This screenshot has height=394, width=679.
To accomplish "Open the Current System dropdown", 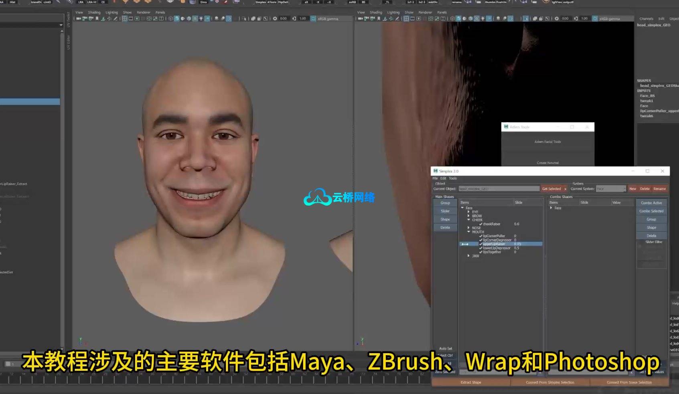I will tap(611, 189).
